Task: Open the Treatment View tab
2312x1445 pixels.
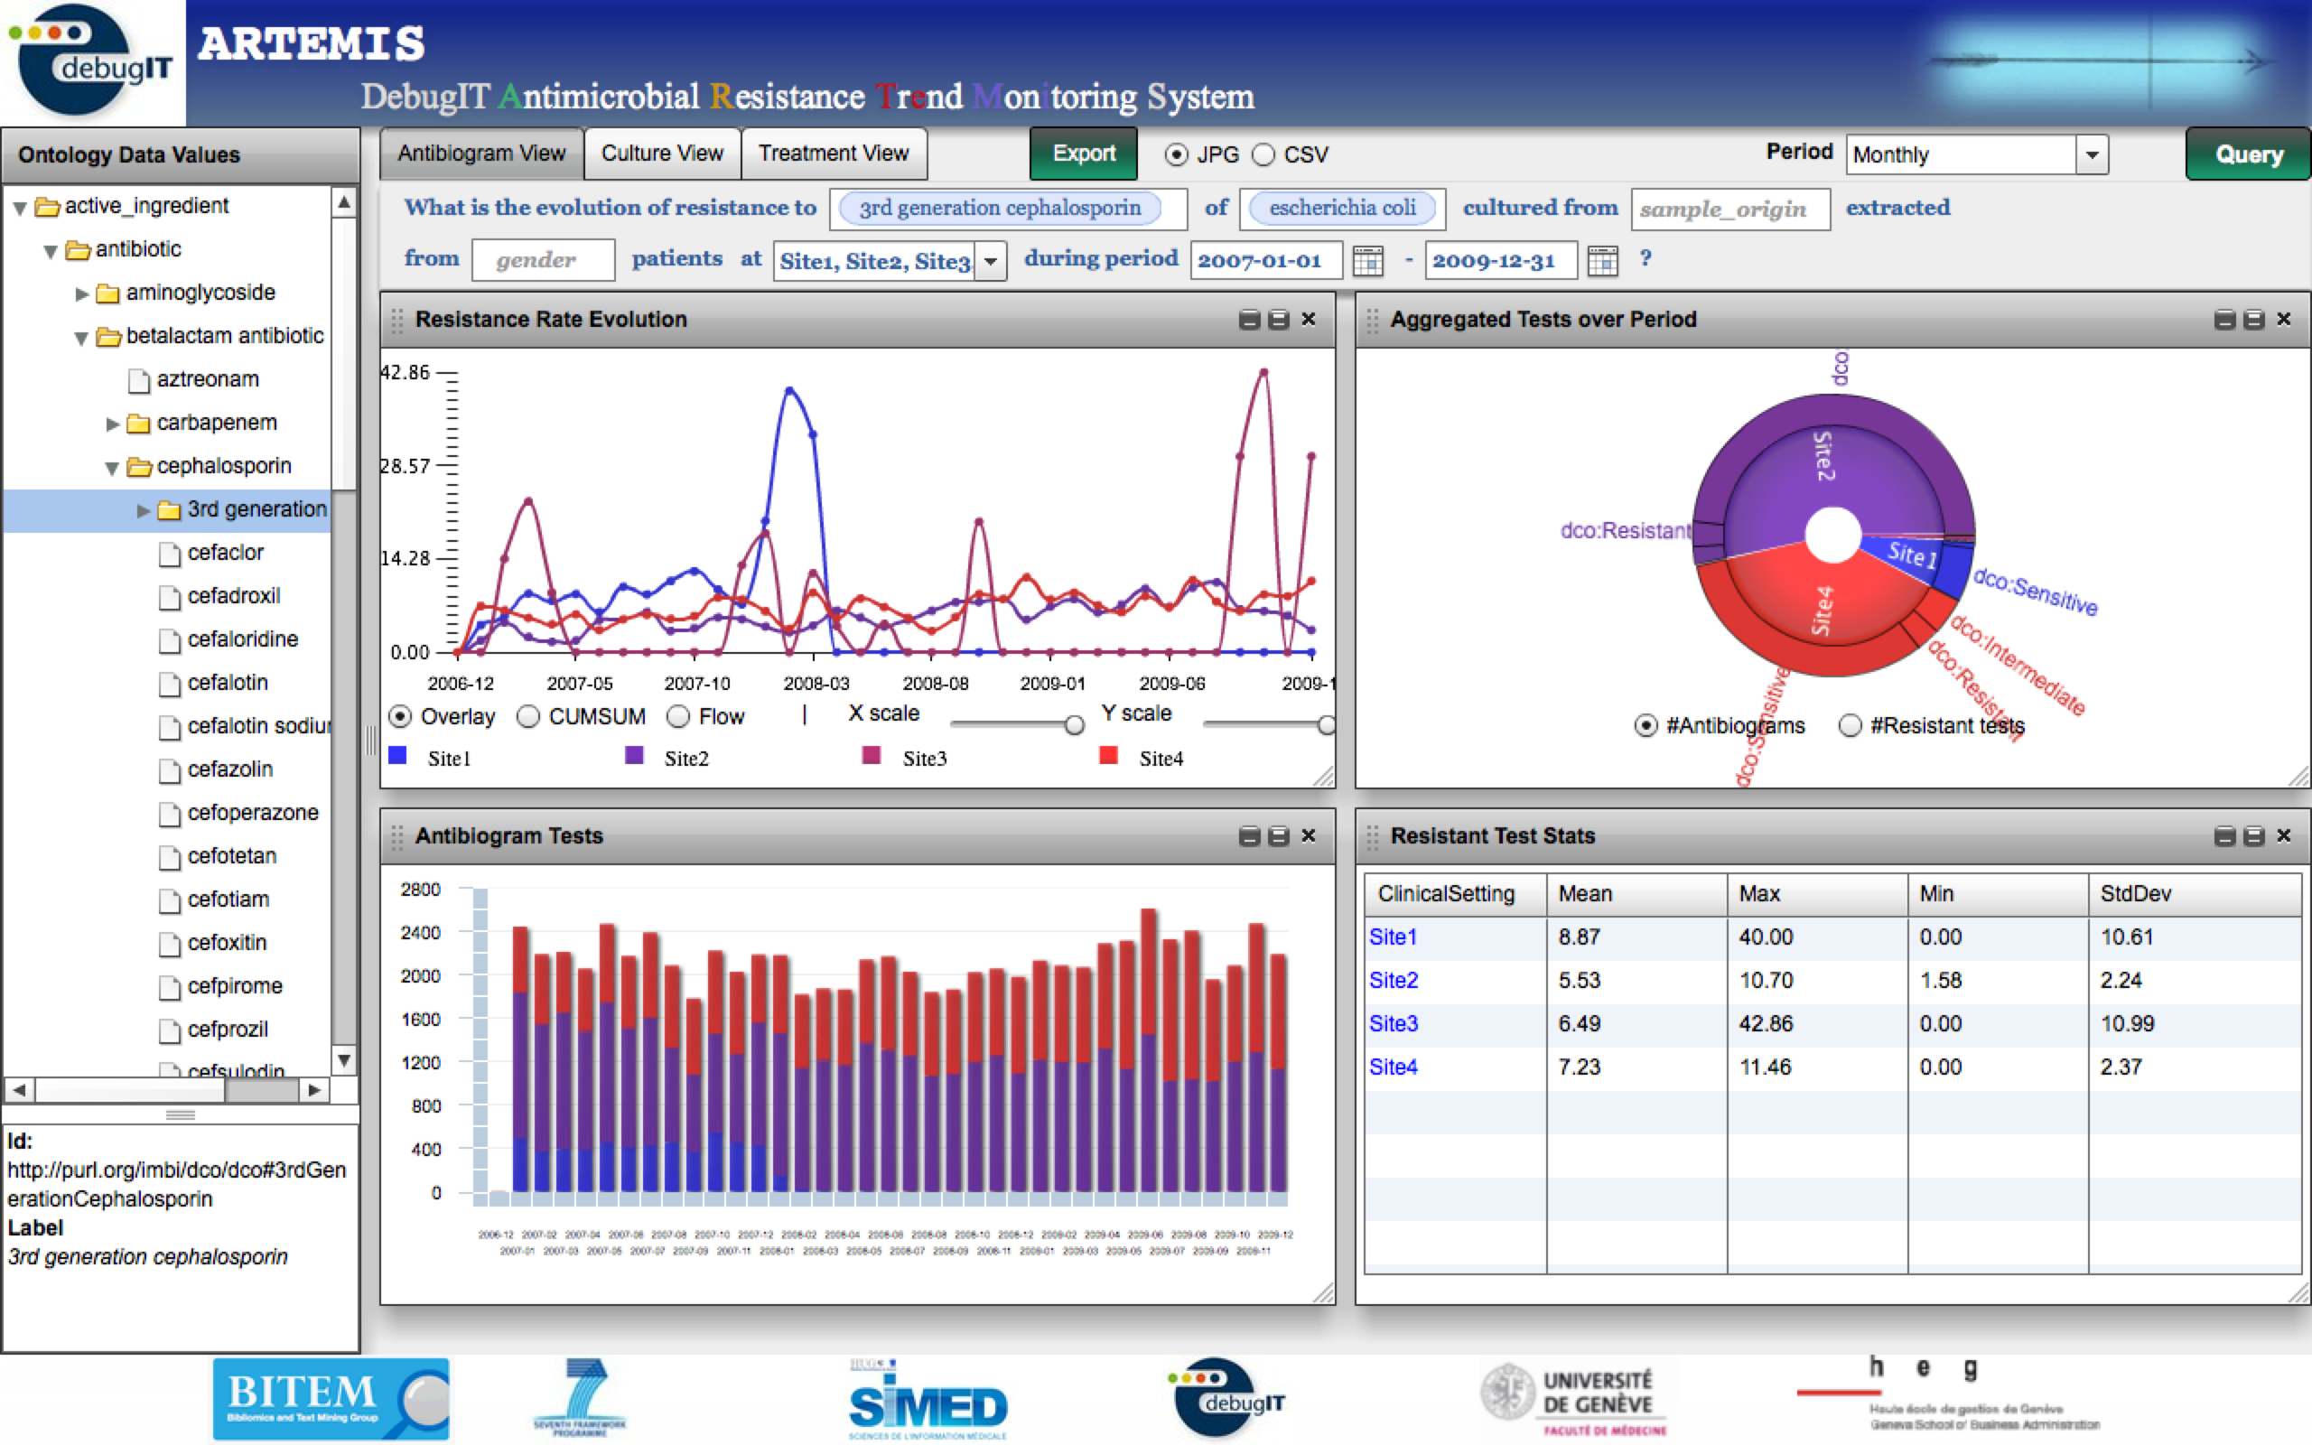Action: click(833, 154)
